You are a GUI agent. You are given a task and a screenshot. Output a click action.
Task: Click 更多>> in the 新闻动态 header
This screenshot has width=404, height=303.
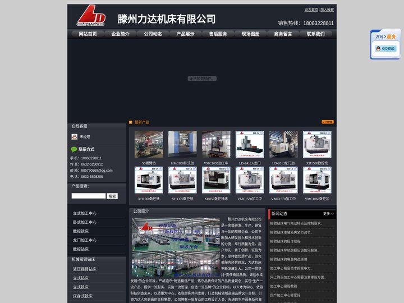coord(328,214)
